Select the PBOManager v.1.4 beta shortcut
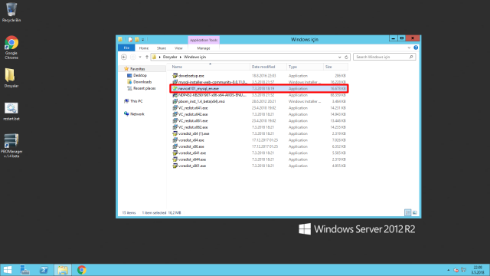This screenshot has height=276, width=490. click(11, 146)
